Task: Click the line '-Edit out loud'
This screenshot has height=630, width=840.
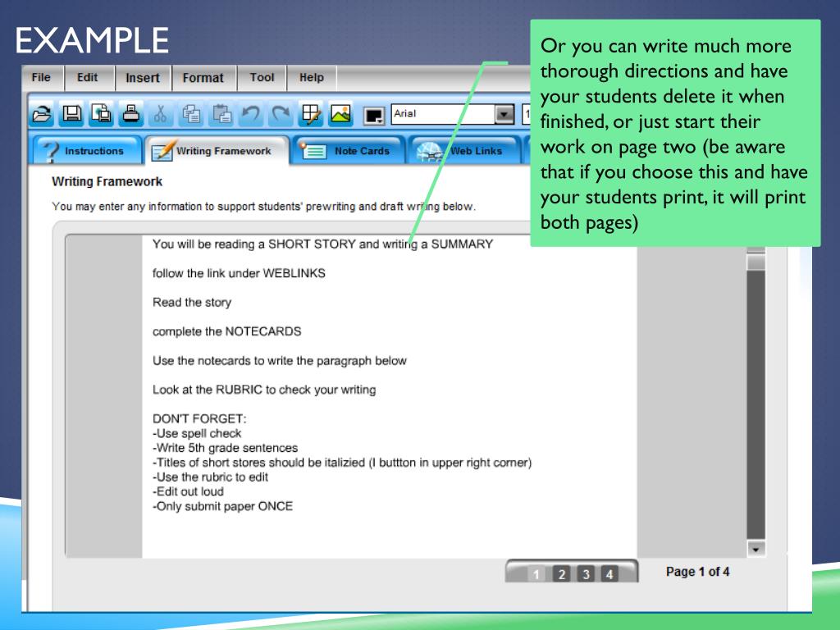Action: [x=188, y=492]
